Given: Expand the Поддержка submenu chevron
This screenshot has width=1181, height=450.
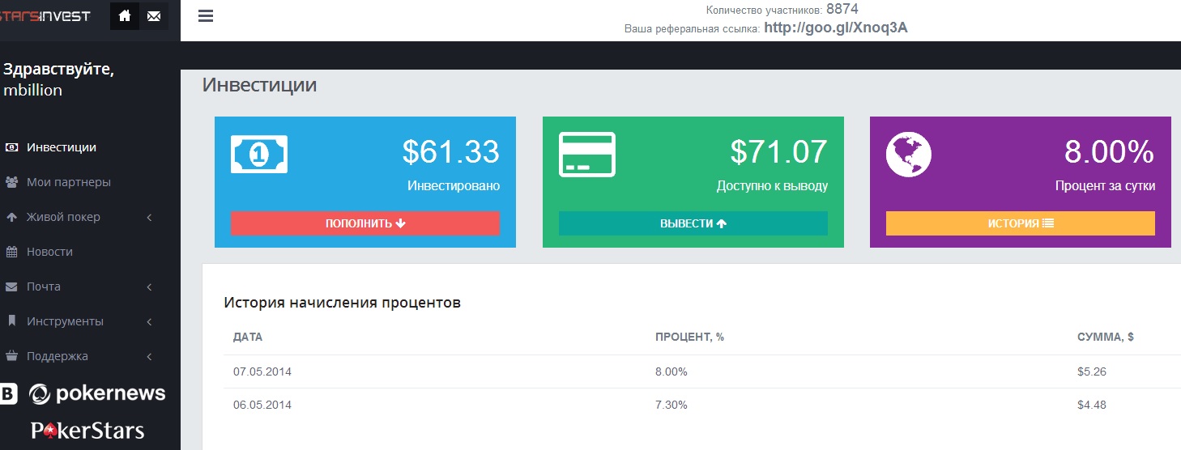Looking at the screenshot, I should click(x=150, y=356).
